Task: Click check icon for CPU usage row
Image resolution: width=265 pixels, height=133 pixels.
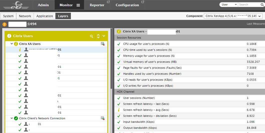Action: (x=119, y=44)
